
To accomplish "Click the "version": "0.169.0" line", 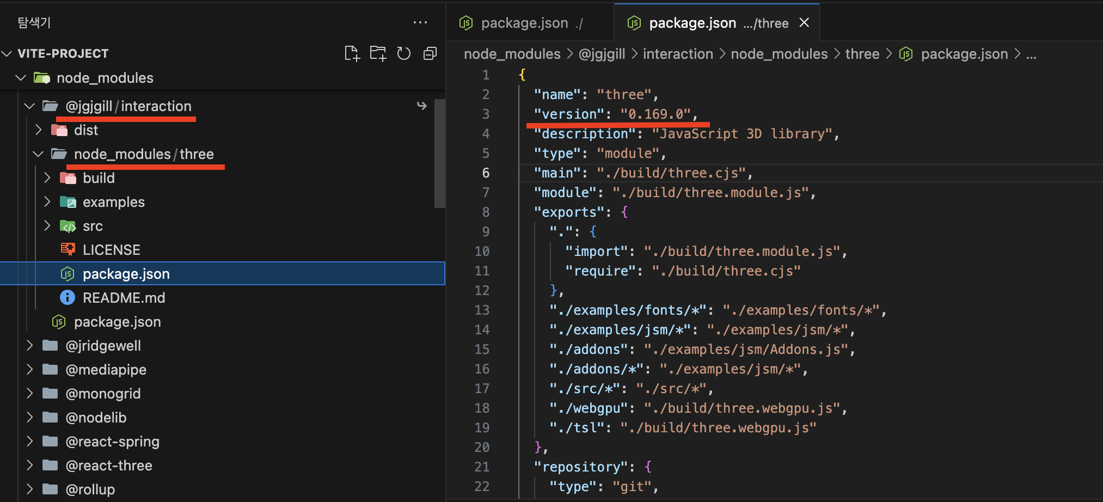I will click(x=616, y=114).
